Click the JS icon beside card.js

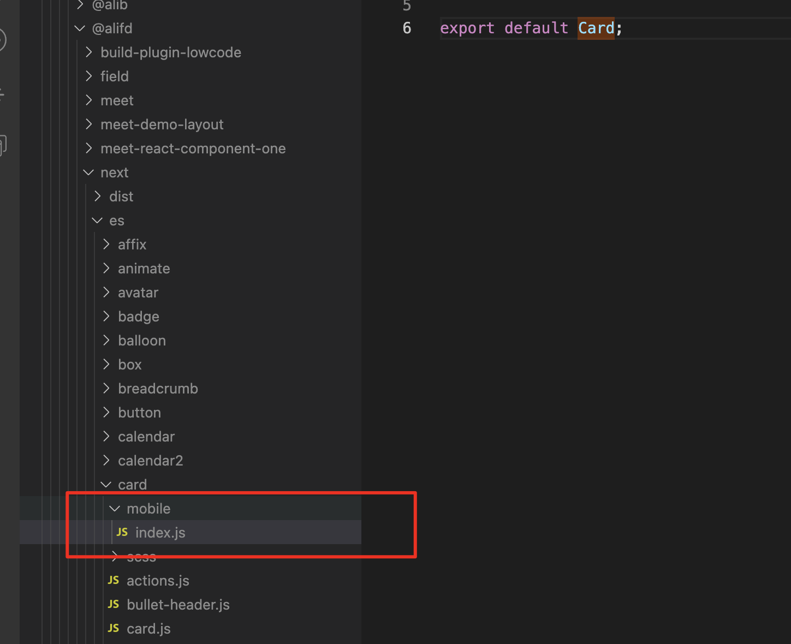(x=114, y=628)
